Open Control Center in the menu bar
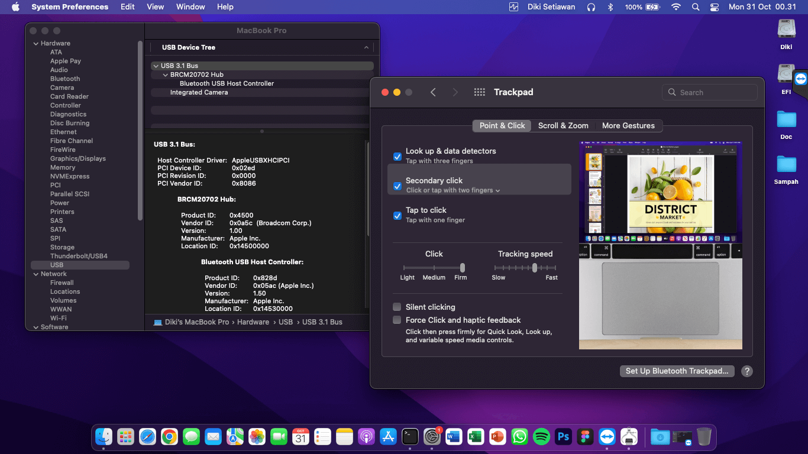This screenshot has width=808, height=454. [715, 7]
